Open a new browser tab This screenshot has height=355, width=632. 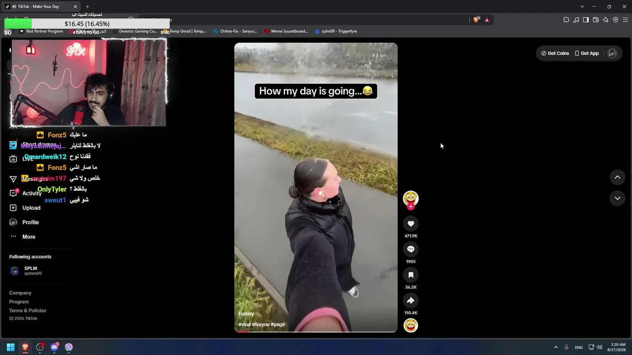click(87, 6)
